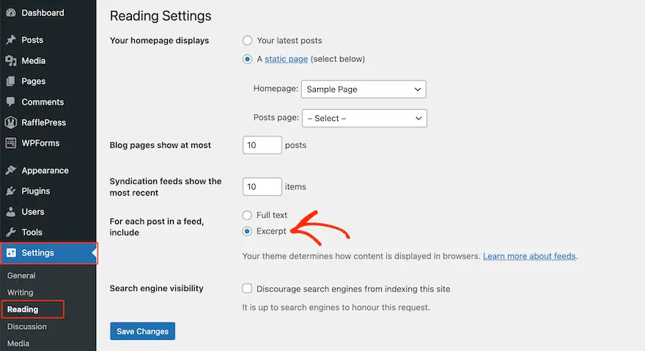Click the Comments speech bubble icon

tap(11, 102)
